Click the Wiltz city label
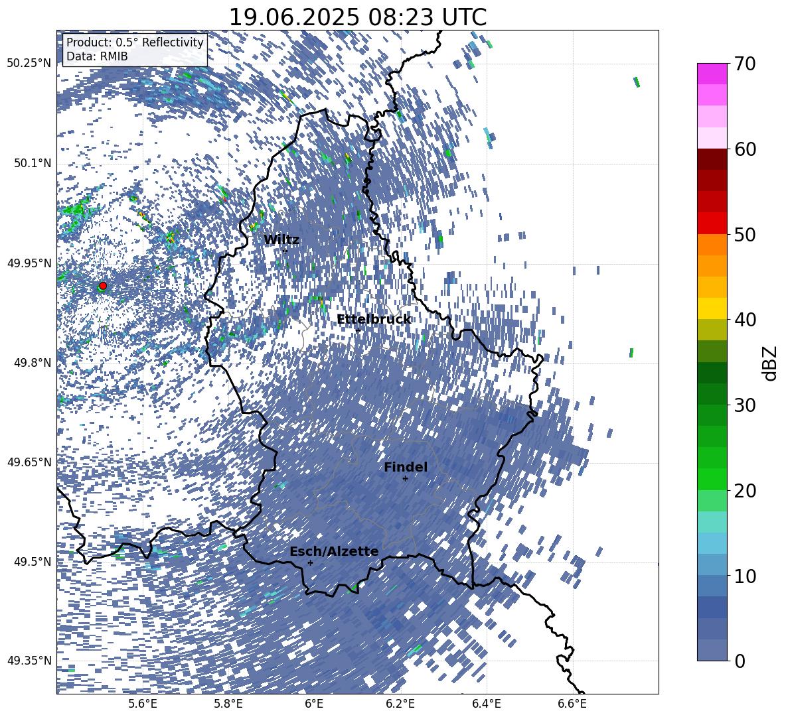The width and height of the screenshot is (786, 717). pyautogui.click(x=281, y=240)
